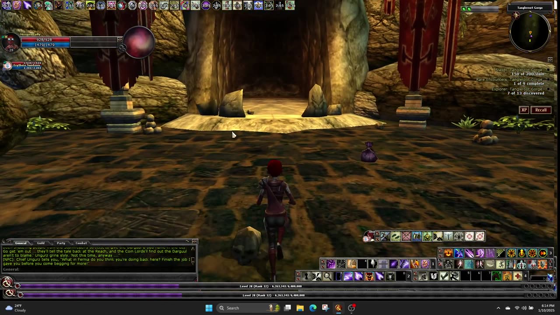Click the compass rose beside the minimap
The height and width of the screenshot is (315, 560).
click(x=516, y=16)
